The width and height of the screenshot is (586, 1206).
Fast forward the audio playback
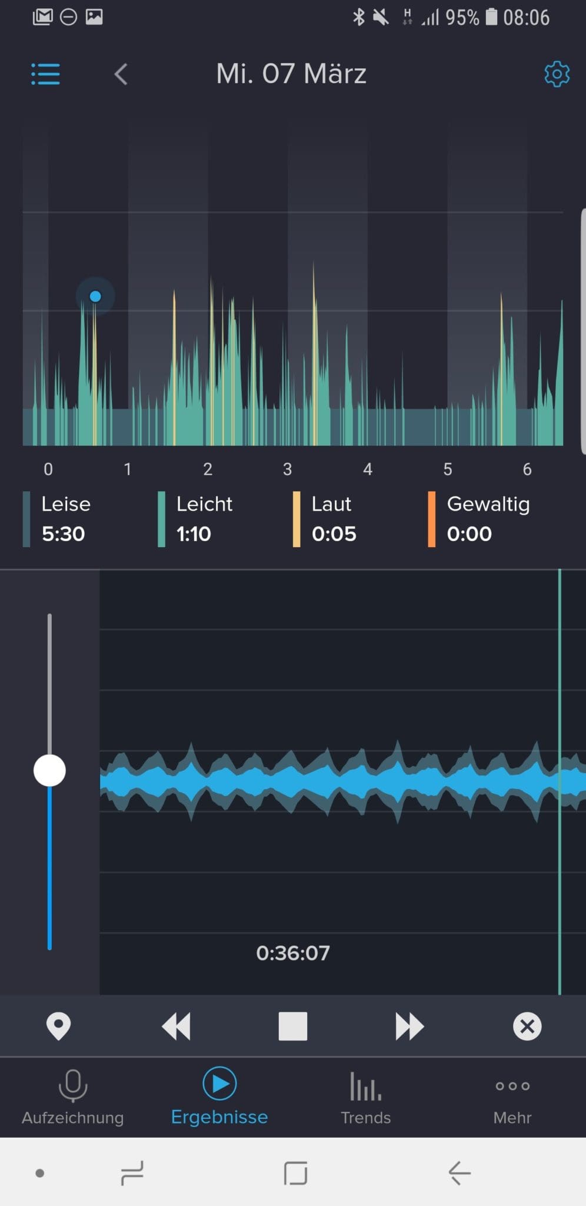point(409,1026)
